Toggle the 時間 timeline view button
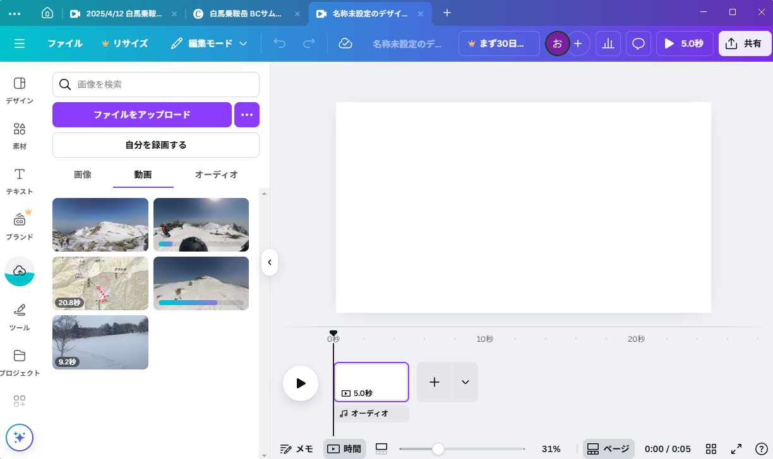Screen dimensions: 773x459 click(345, 449)
